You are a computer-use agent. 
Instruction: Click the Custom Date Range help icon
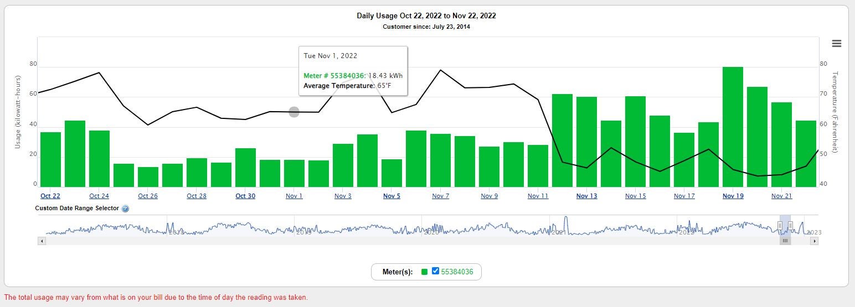pyautogui.click(x=125, y=209)
